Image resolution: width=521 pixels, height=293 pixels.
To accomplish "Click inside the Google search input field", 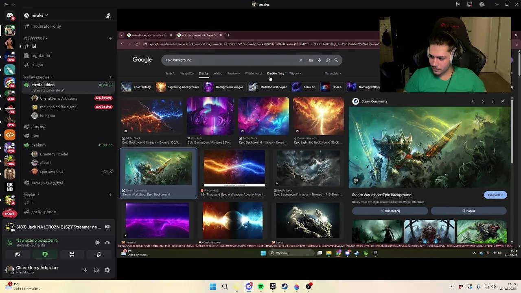I will click(230, 60).
